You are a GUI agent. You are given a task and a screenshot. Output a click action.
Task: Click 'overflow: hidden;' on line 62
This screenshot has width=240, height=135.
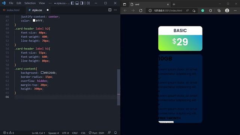click(34, 81)
